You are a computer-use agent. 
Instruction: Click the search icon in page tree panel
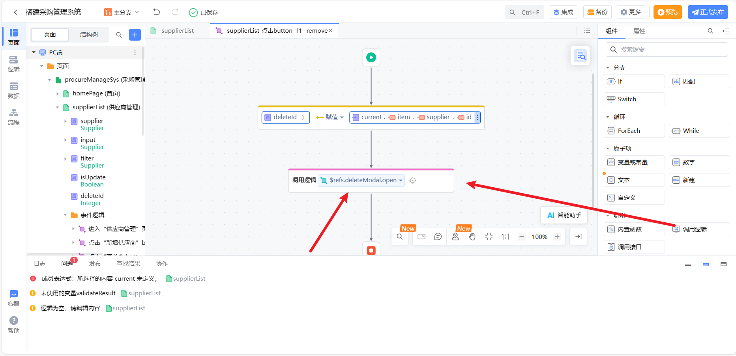pyautogui.click(x=119, y=35)
